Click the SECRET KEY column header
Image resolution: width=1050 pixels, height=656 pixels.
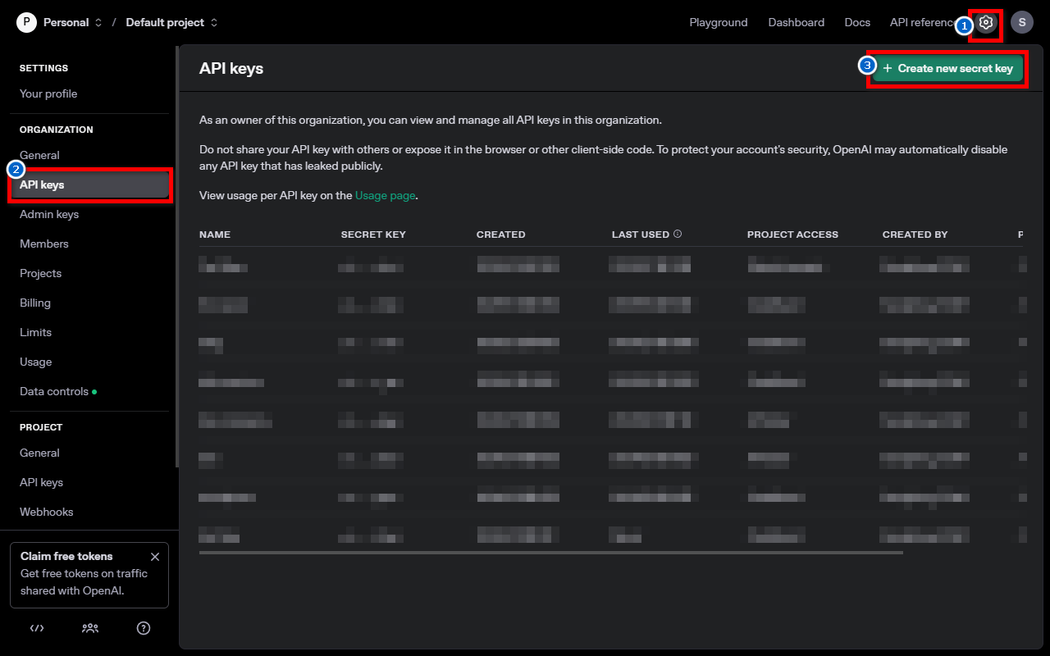pyautogui.click(x=373, y=235)
